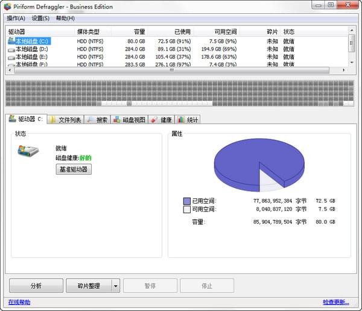Click the Benchmark Drive (基准驱动器) button
This screenshot has height=311, width=362.
pyautogui.click(x=74, y=169)
